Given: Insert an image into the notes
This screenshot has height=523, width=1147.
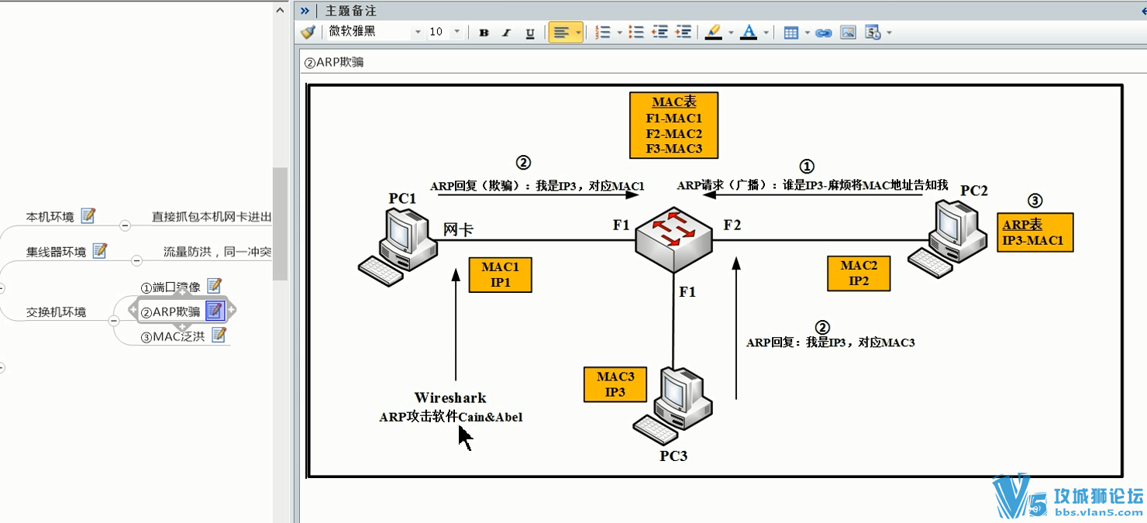Looking at the screenshot, I should (x=848, y=33).
